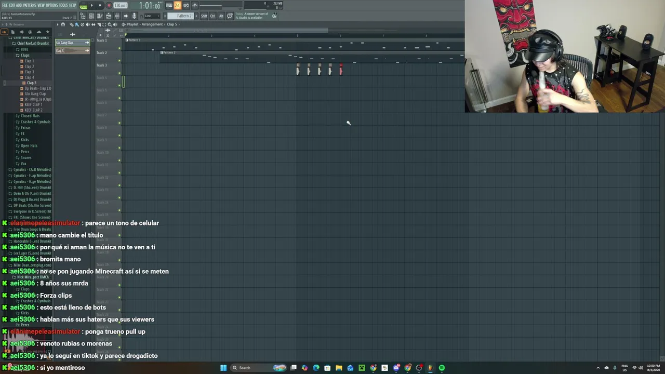Toggle mute on Track 6
Viewport: 665px width, 374px height.
[x=119, y=111]
